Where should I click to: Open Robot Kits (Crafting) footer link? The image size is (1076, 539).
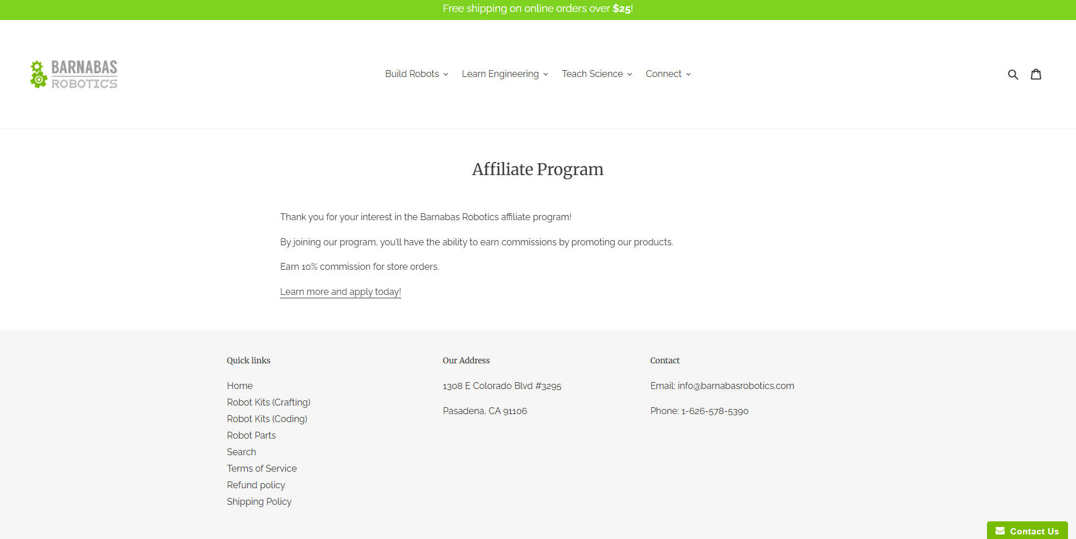[x=268, y=403]
